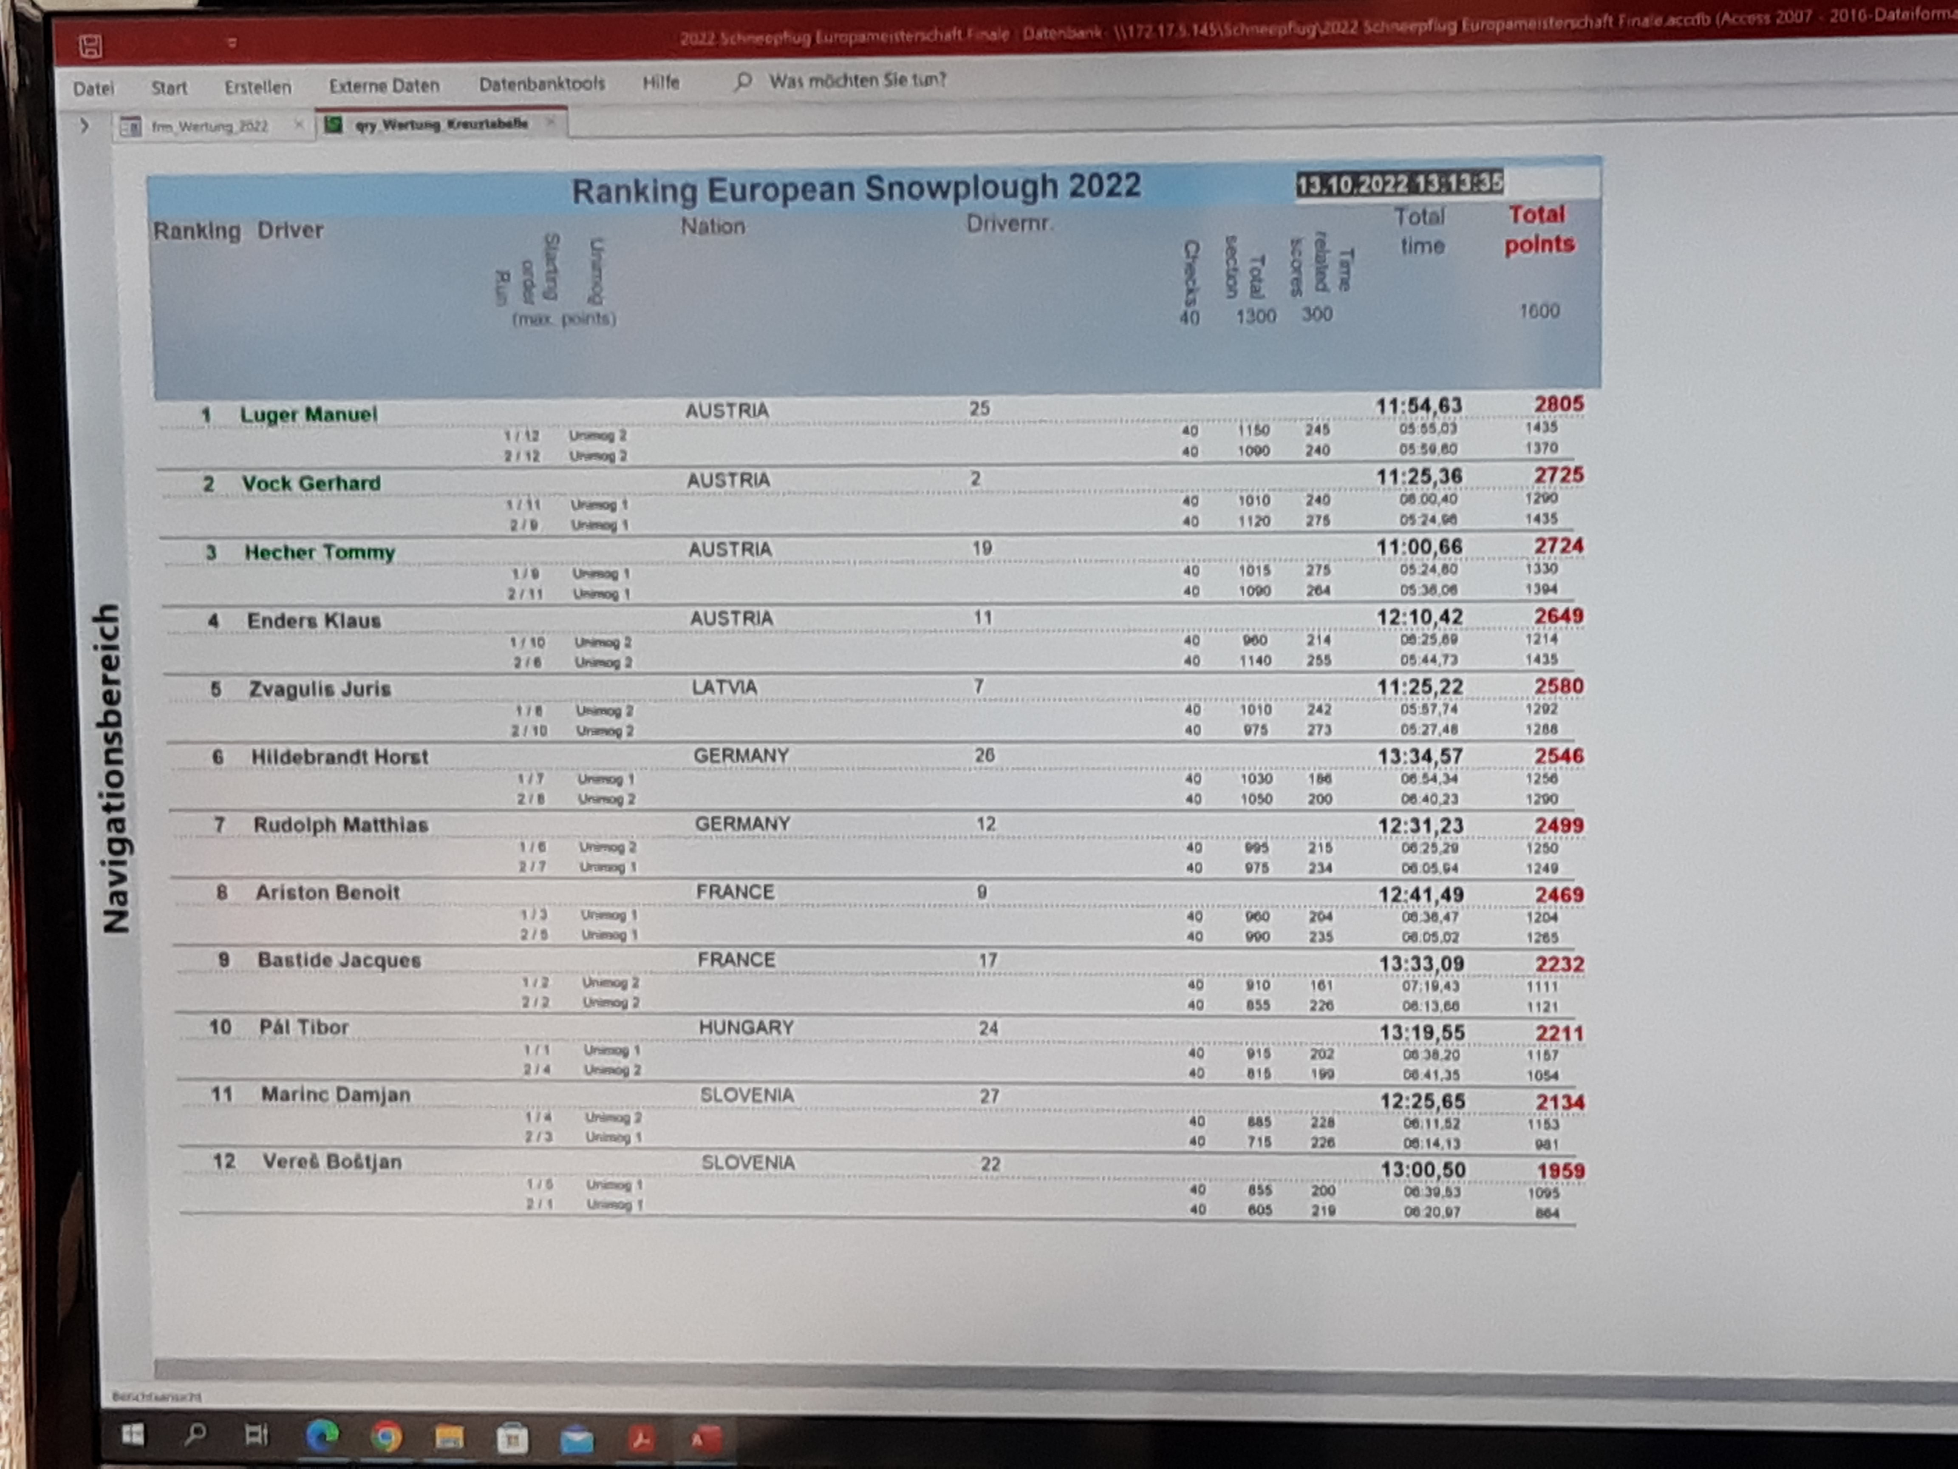Click the Access icon in the taskbar
This screenshot has width=1958, height=1469.
[x=705, y=1441]
